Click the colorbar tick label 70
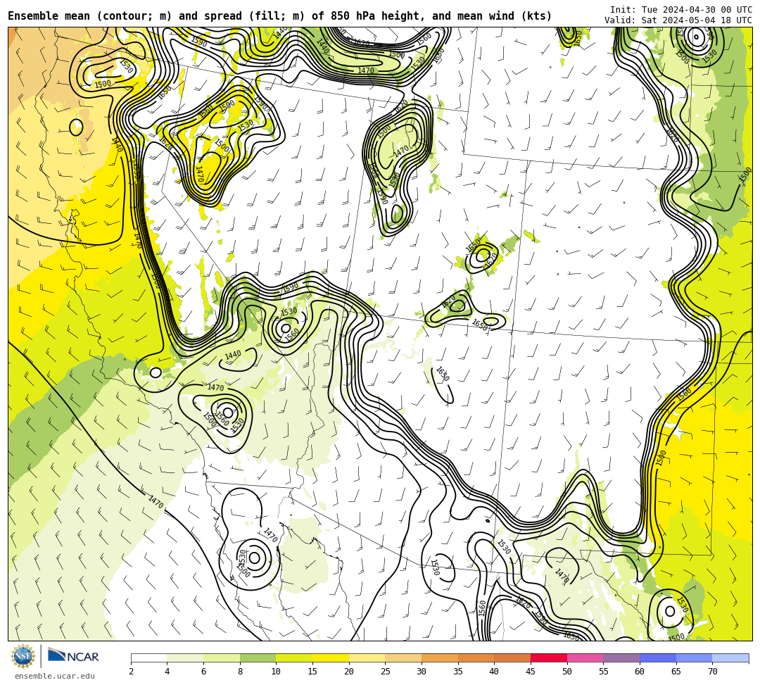 pos(712,672)
